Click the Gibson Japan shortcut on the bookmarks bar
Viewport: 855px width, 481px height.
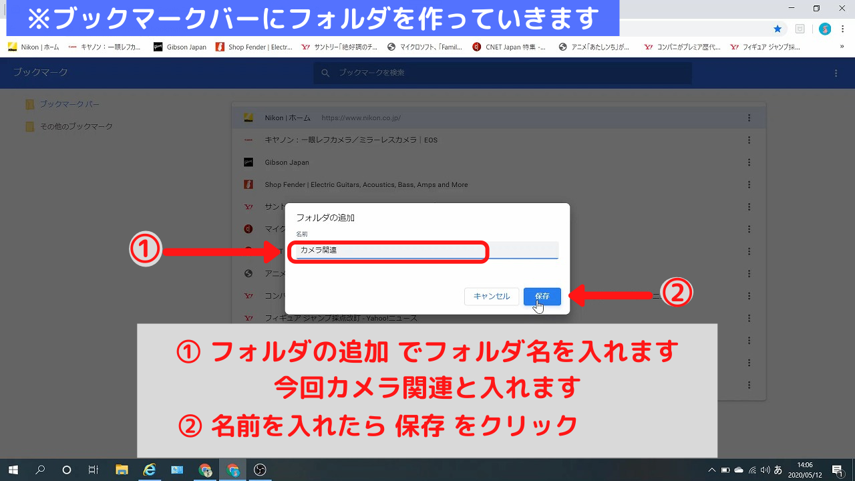[180, 47]
